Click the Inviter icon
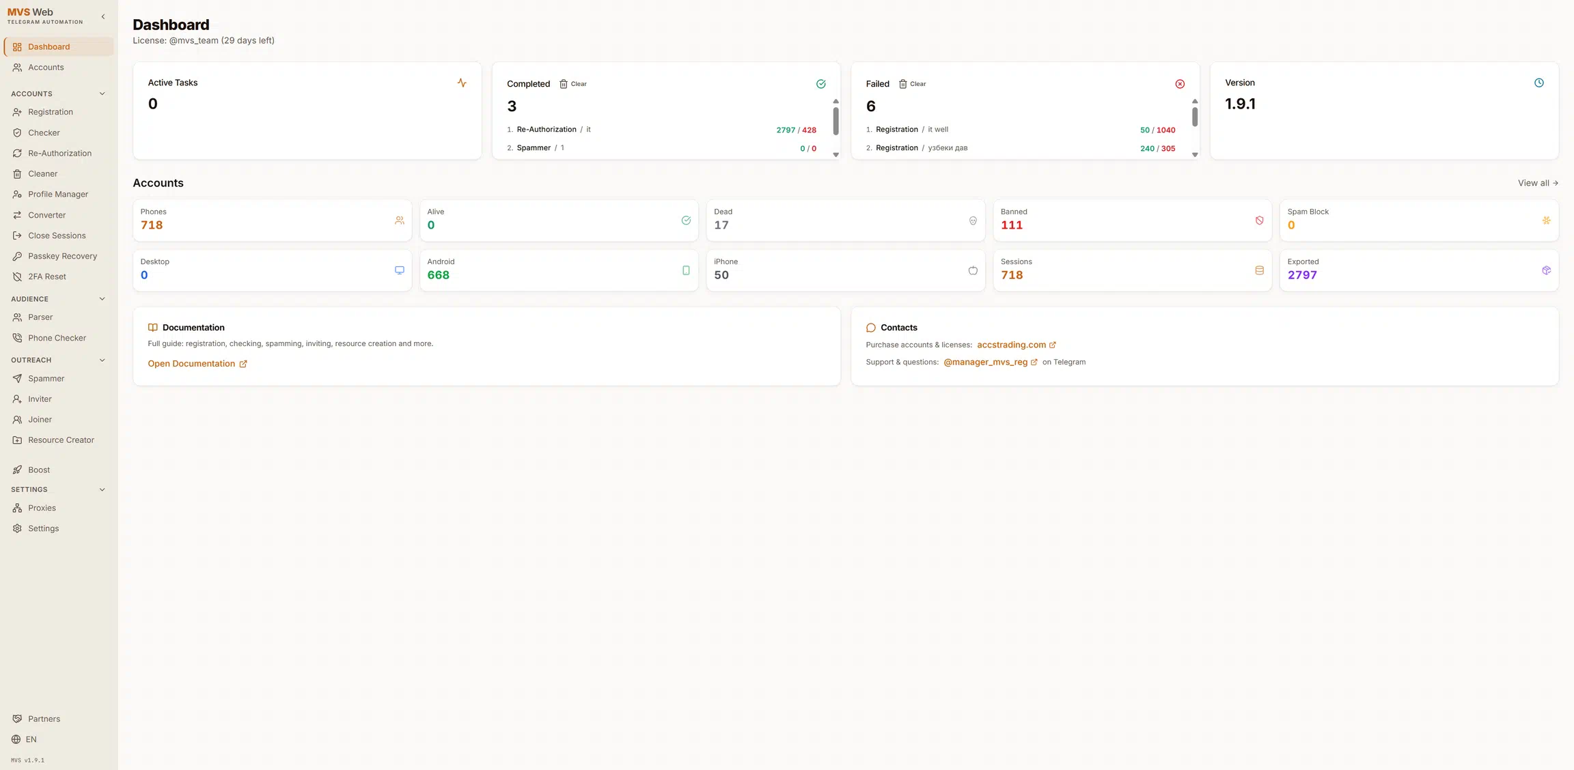This screenshot has width=1574, height=770. [x=17, y=399]
